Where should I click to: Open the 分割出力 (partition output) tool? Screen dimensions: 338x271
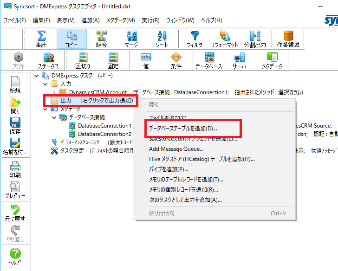pyautogui.click(x=255, y=39)
